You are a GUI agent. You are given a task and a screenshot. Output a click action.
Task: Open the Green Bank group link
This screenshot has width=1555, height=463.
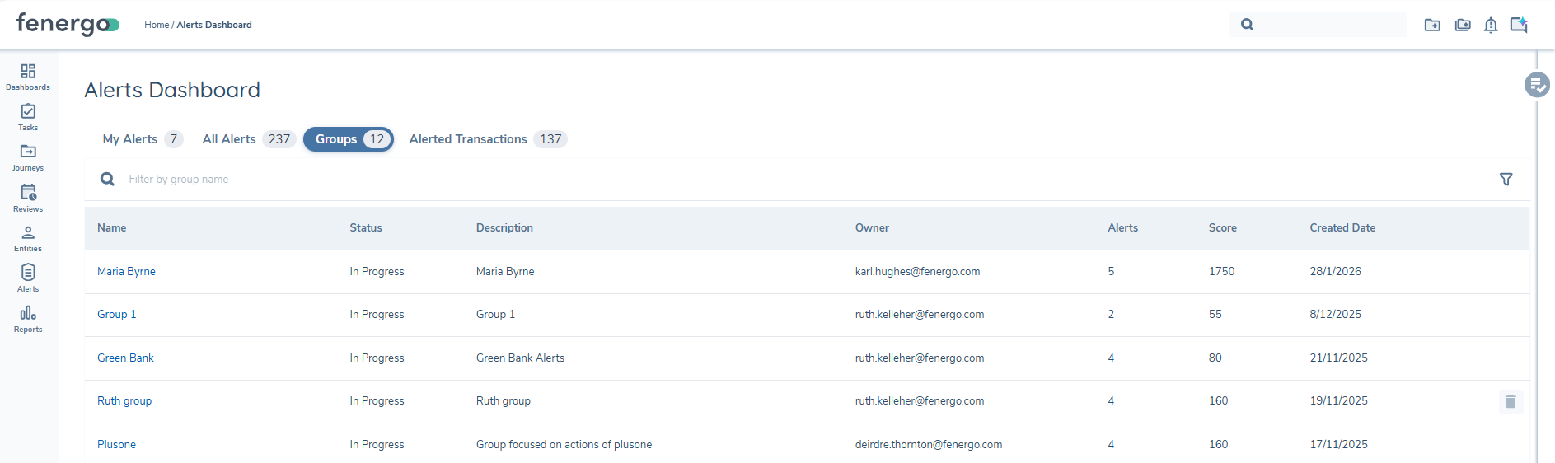(125, 358)
